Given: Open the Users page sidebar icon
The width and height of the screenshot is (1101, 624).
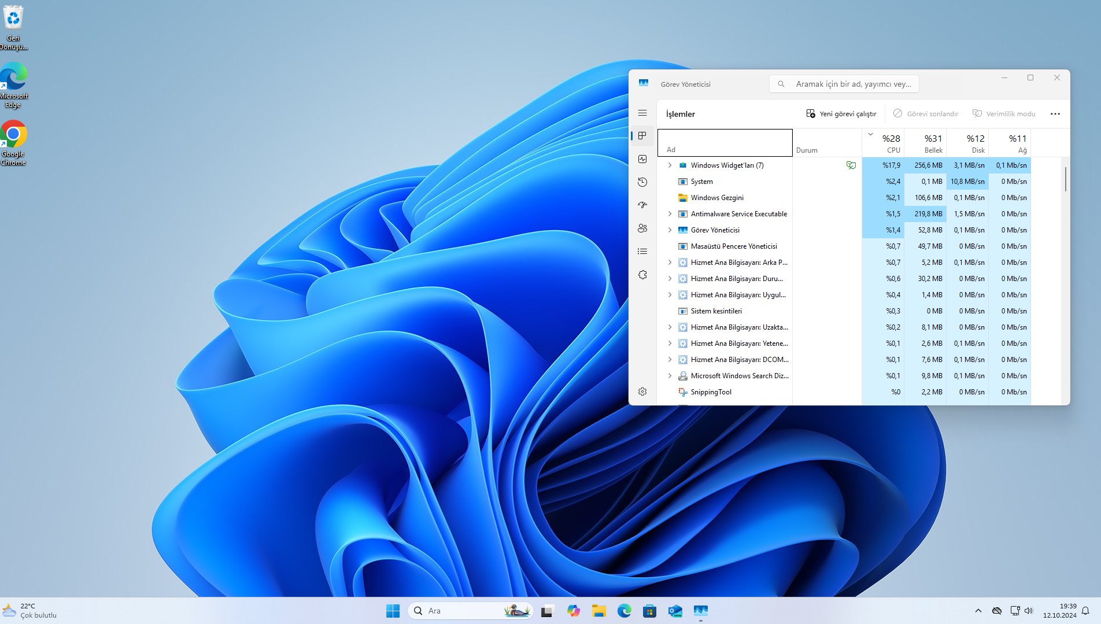Looking at the screenshot, I should pos(642,228).
